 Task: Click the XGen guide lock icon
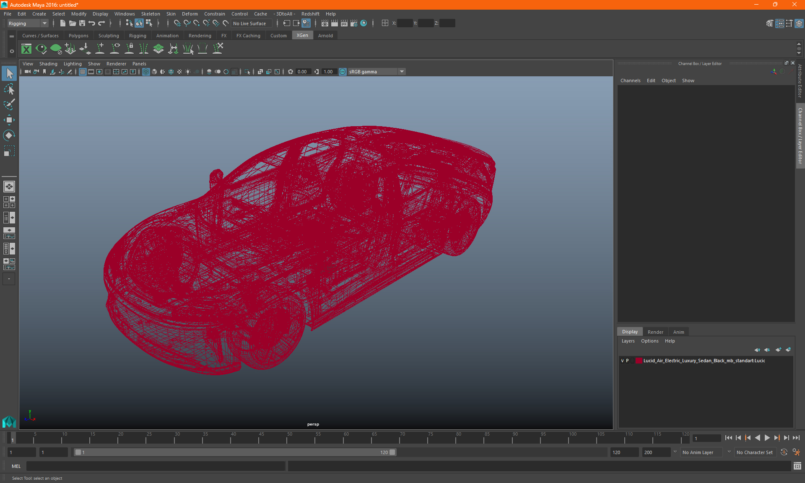click(x=129, y=49)
